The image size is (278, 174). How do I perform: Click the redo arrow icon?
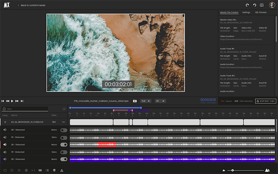[x=247, y=5]
